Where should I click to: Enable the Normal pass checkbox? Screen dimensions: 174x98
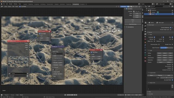[x=154, y=39]
